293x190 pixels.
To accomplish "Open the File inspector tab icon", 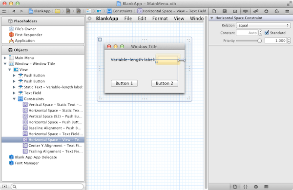I will [x=214, y=11].
